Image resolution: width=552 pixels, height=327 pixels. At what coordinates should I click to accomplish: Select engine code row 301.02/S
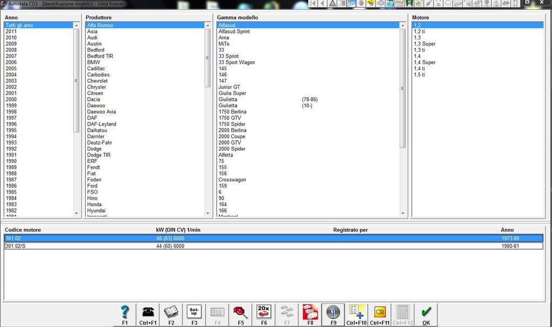273,246
